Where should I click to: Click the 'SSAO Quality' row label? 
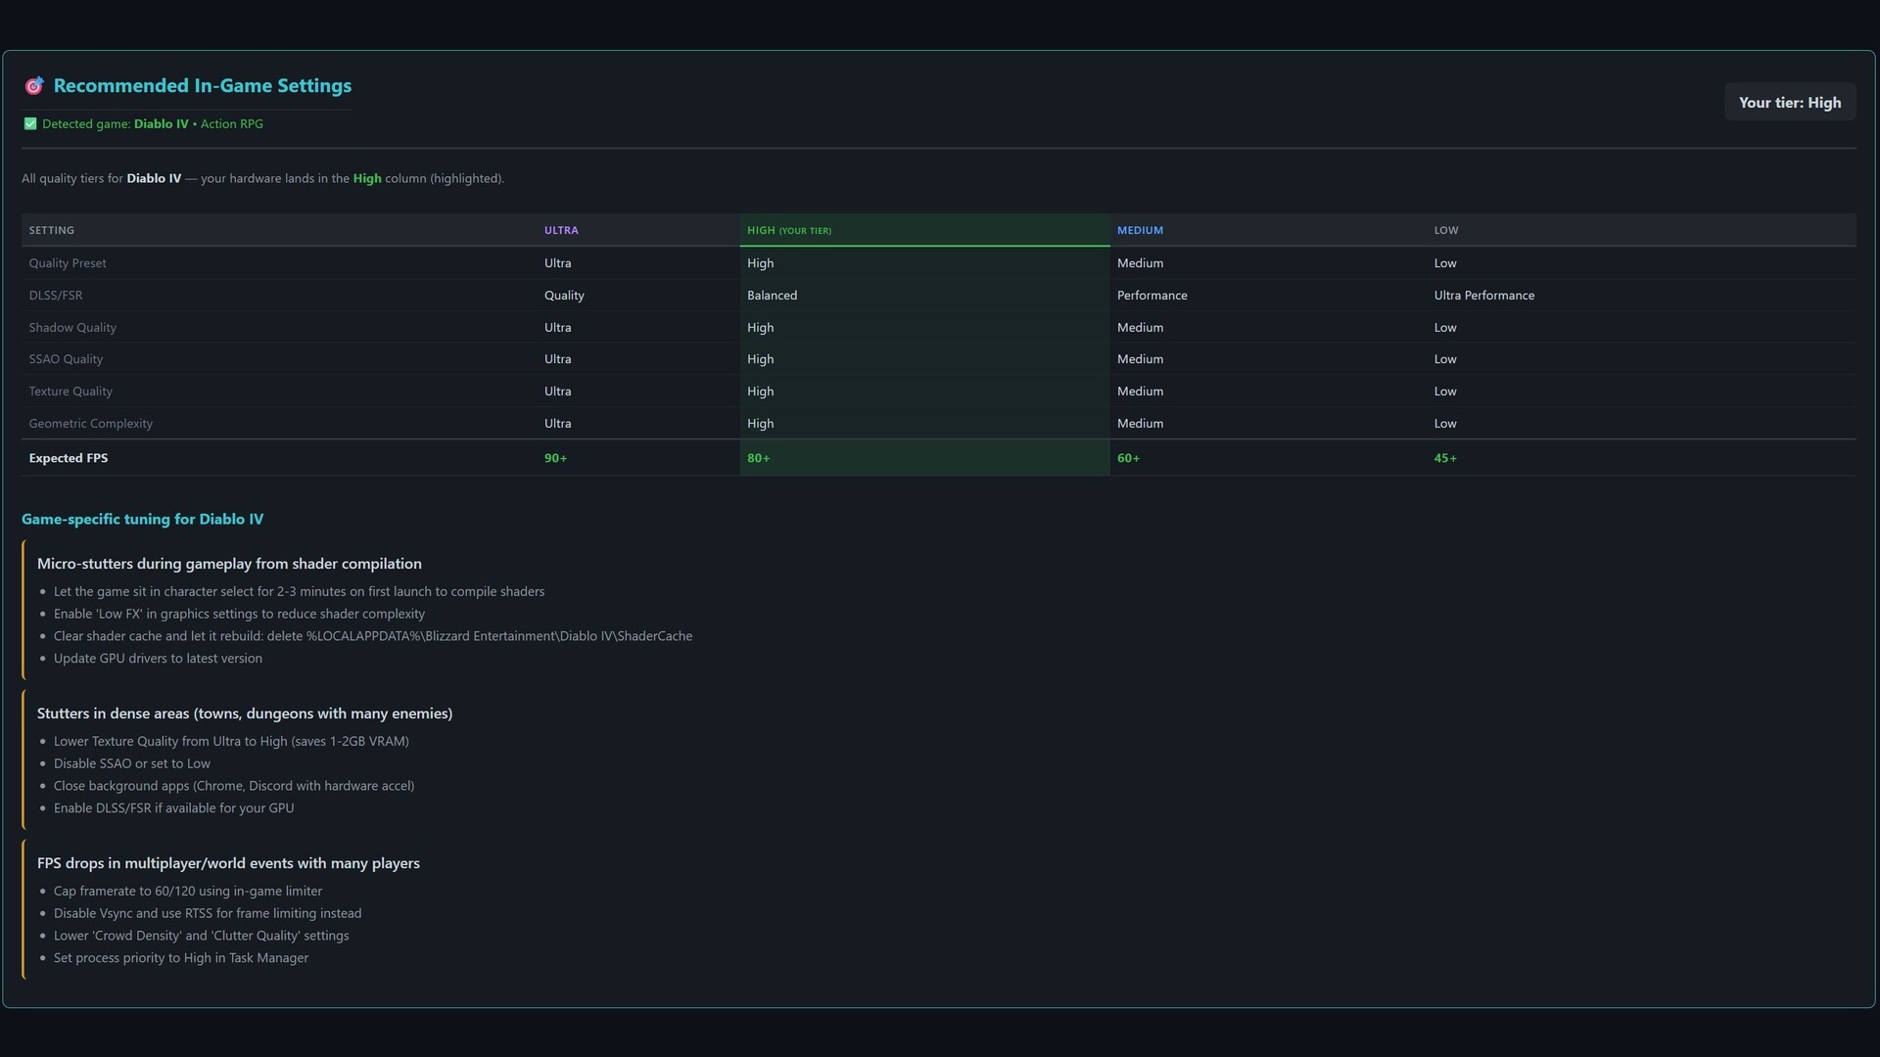[x=66, y=359]
